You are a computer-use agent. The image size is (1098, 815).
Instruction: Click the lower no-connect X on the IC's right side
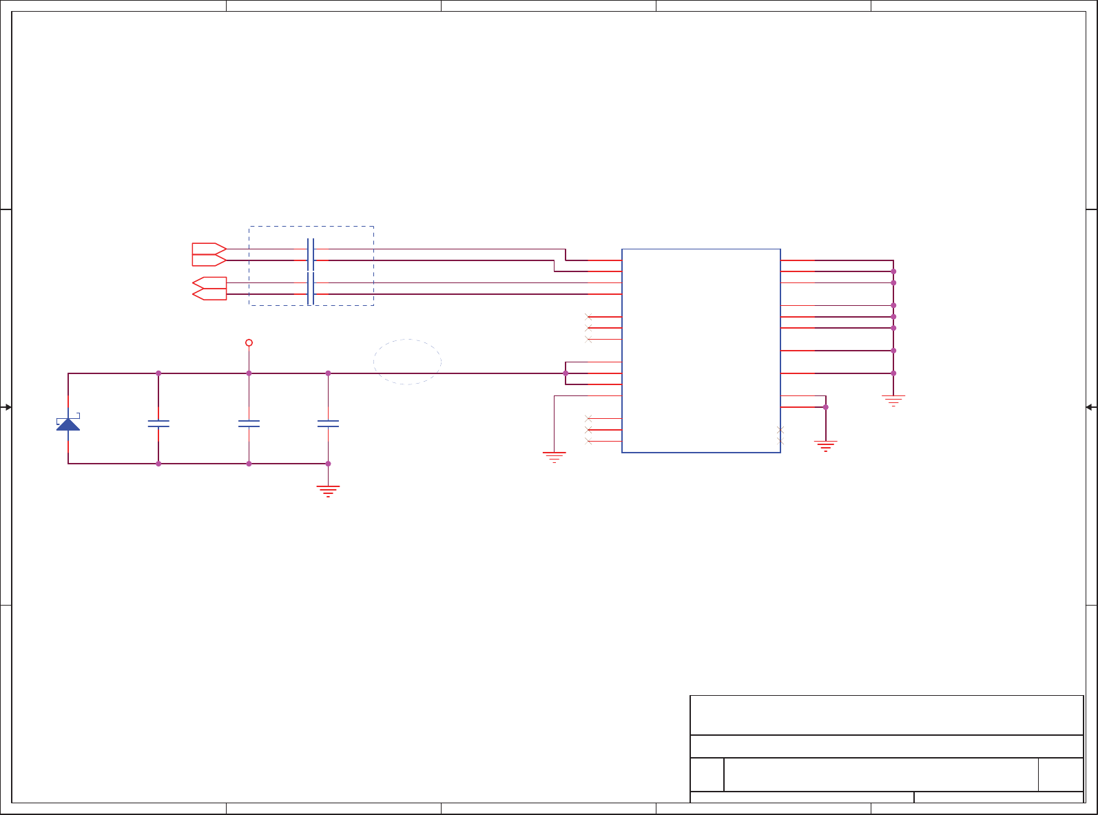tap(780, 441)
